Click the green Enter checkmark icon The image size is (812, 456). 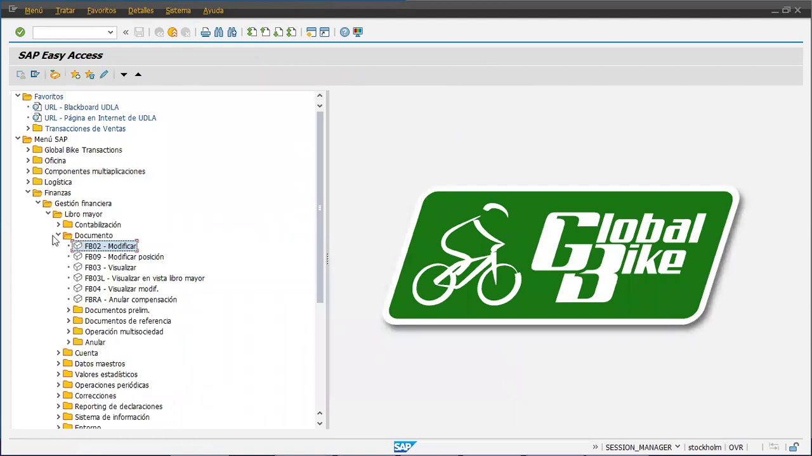(x=20, y=32)
